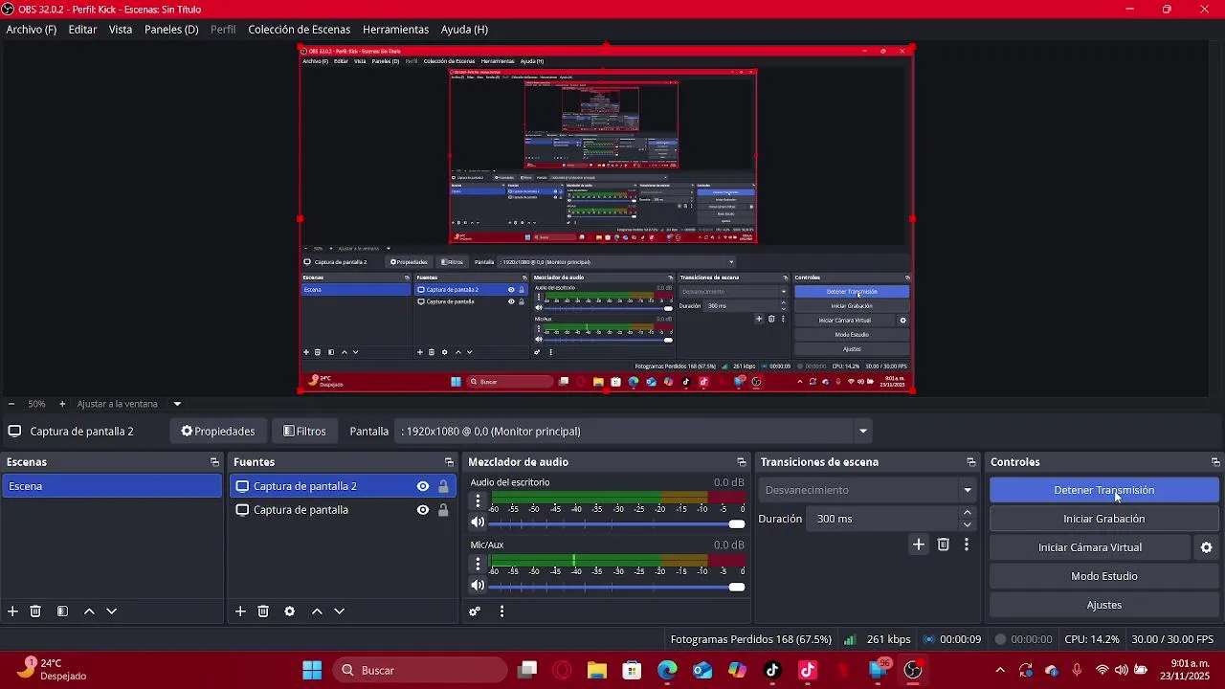Click Detener Transmisión button

[x=1103, y=490]
